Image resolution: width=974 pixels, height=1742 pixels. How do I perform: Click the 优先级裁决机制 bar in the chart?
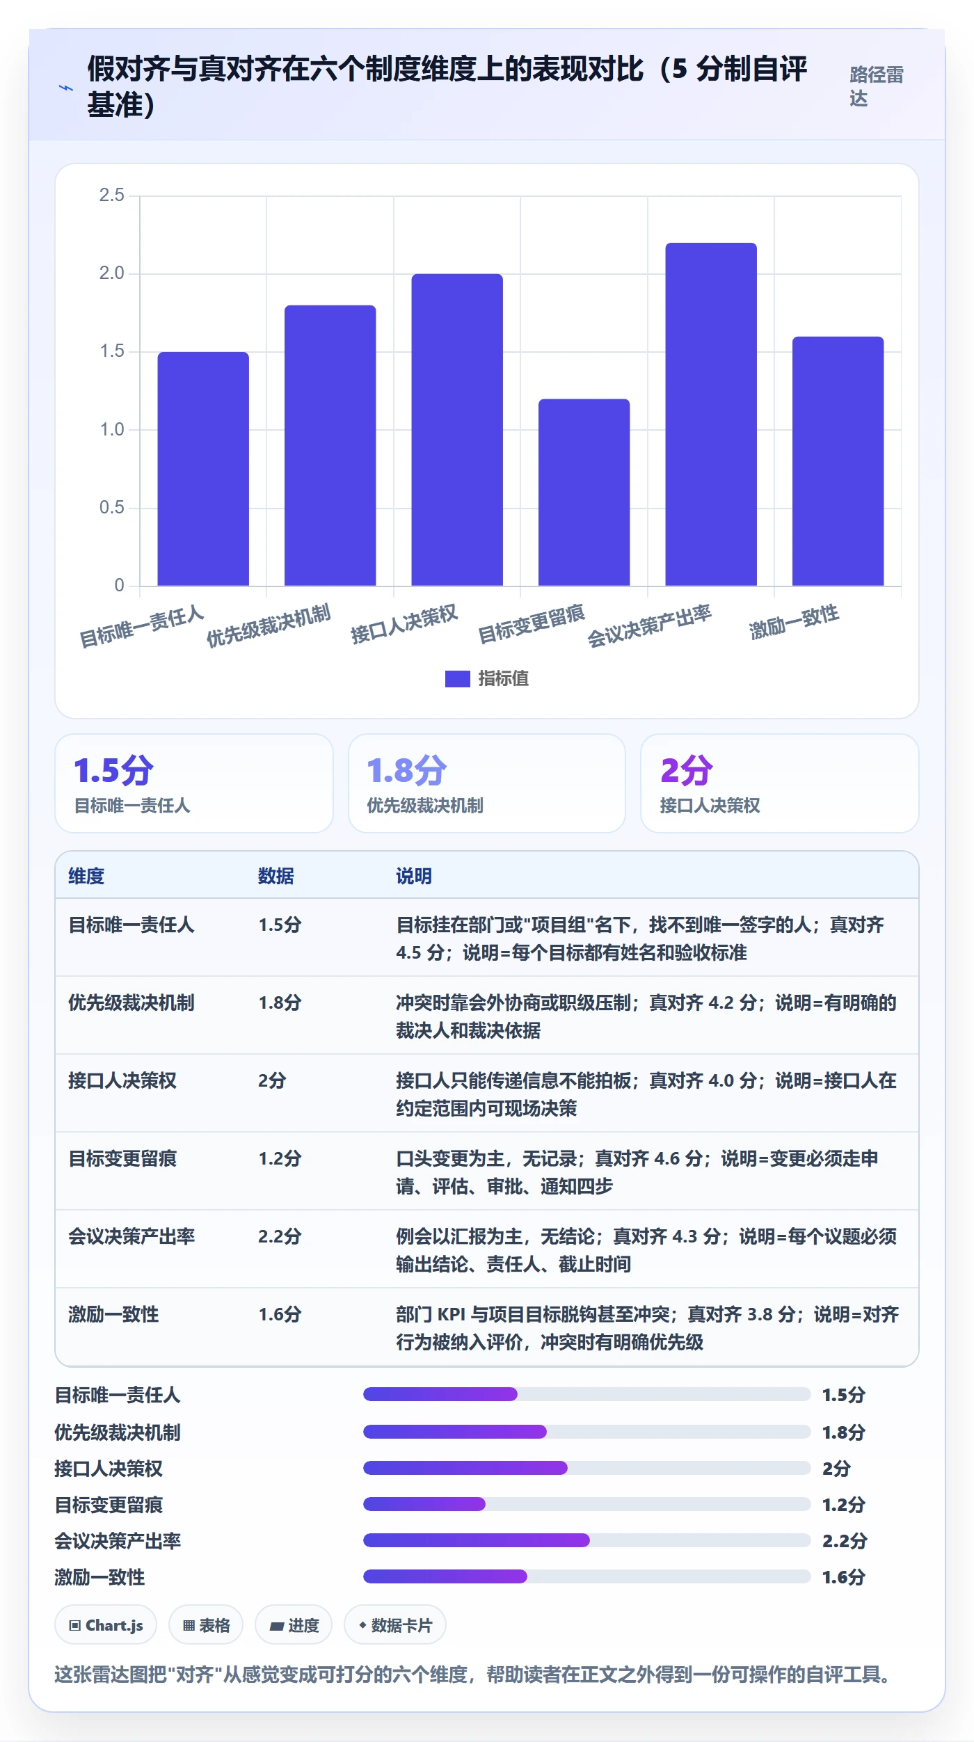(330, 445)
